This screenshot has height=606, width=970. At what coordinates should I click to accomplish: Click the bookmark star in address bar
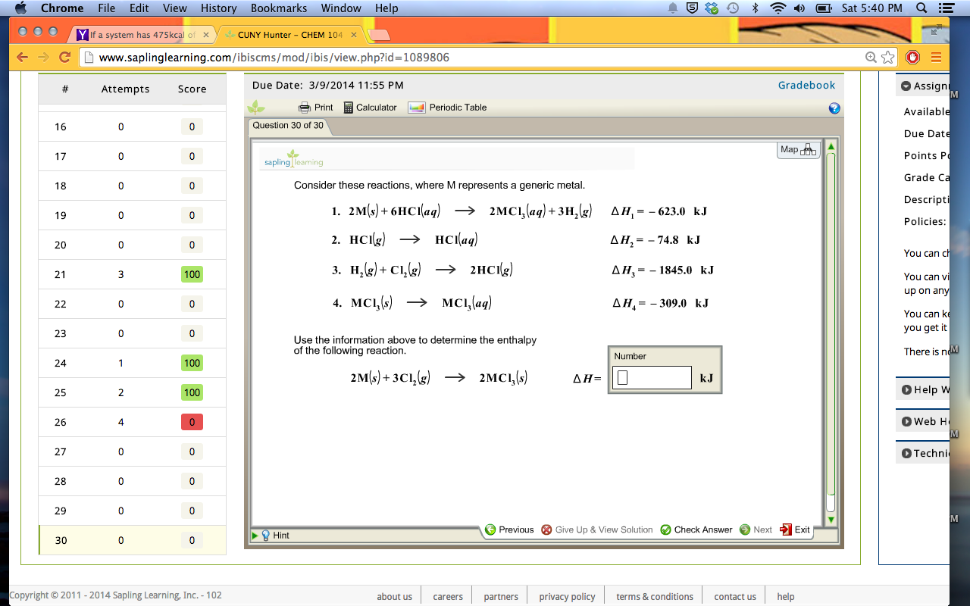tap(887, 57)
